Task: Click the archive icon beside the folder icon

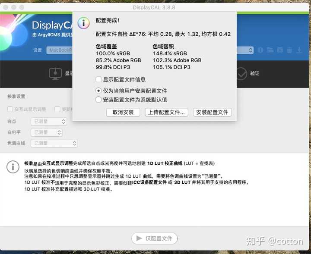Action: tap(279, 50)
